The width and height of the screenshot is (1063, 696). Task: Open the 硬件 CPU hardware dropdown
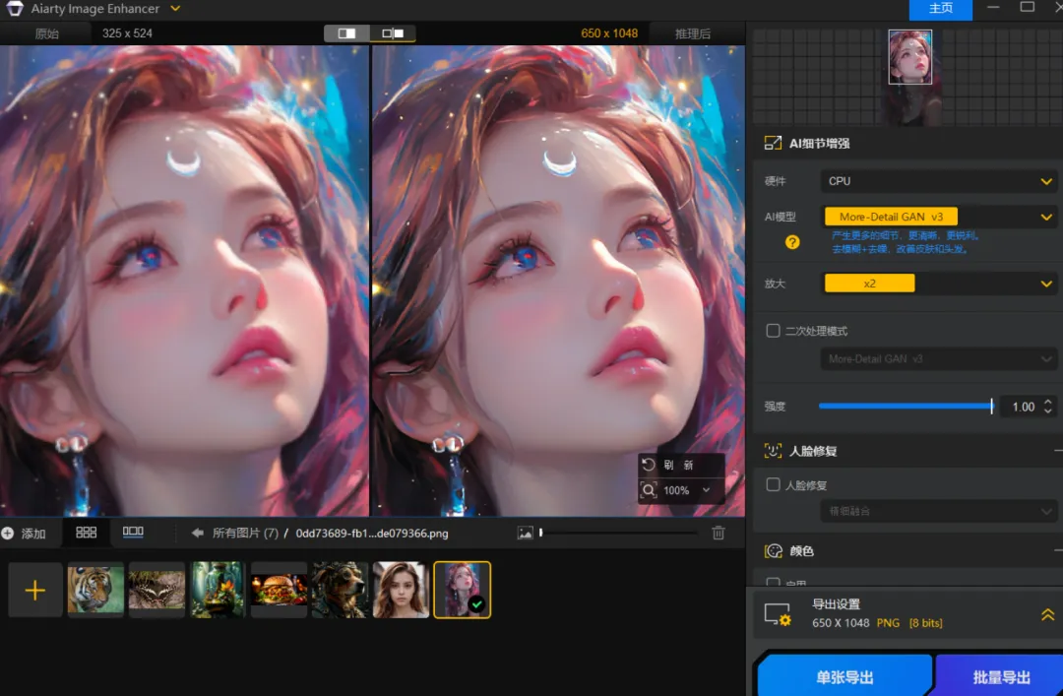point(939,181)
